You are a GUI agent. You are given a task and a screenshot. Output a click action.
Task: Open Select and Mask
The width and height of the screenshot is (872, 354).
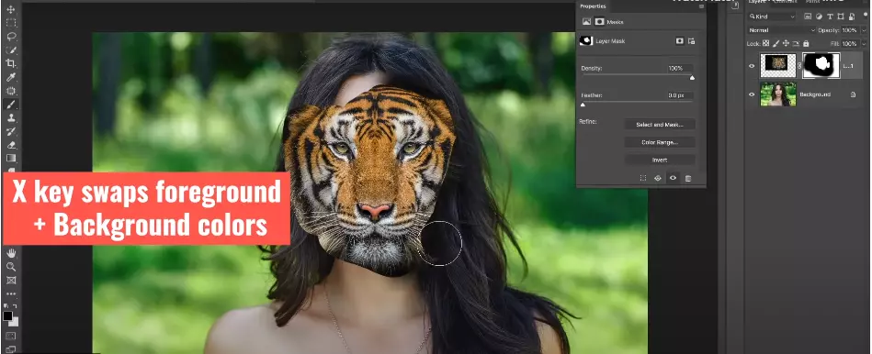[x=660, y=125]
